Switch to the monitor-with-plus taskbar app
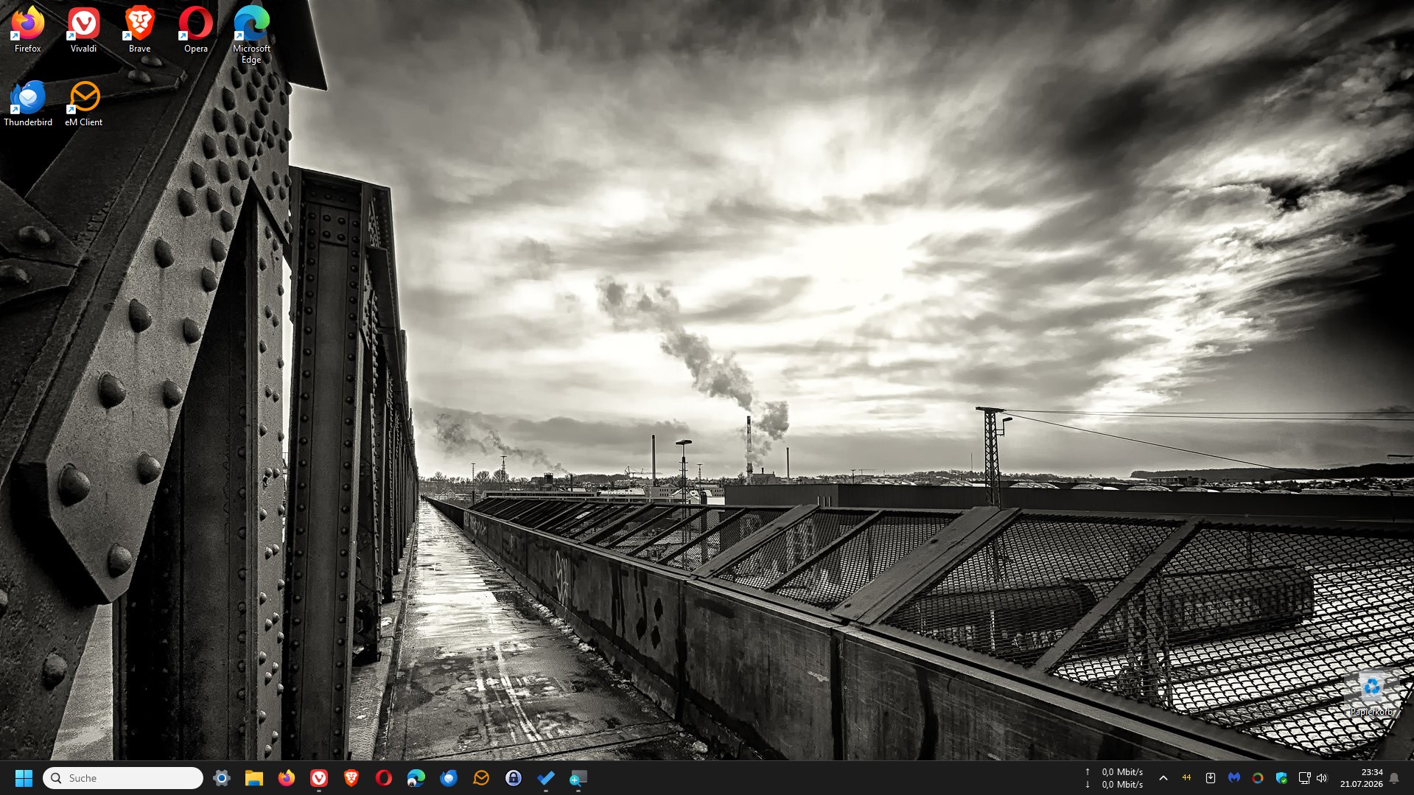This screenshot has height=795, width=1414. (578, 778)
